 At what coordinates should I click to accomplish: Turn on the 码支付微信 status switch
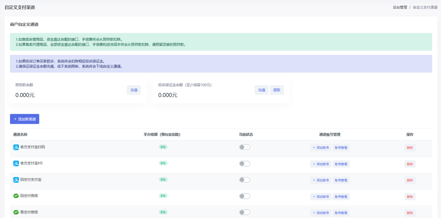point(245,196)
